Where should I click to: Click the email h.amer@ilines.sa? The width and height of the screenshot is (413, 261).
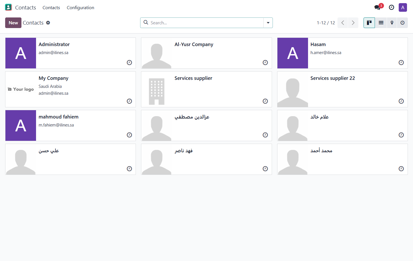click(326, 53)
